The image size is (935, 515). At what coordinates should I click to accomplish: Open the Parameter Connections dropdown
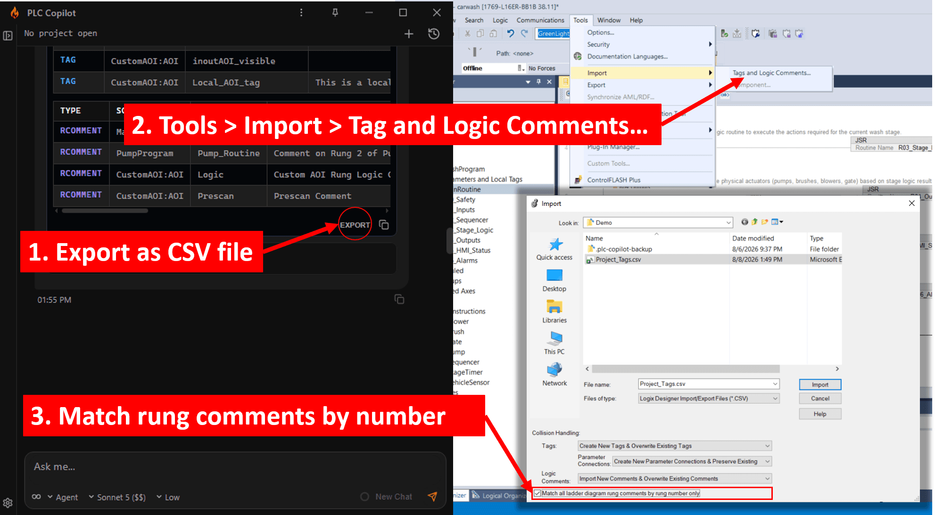pyautogui.click(x=692, y=461)
